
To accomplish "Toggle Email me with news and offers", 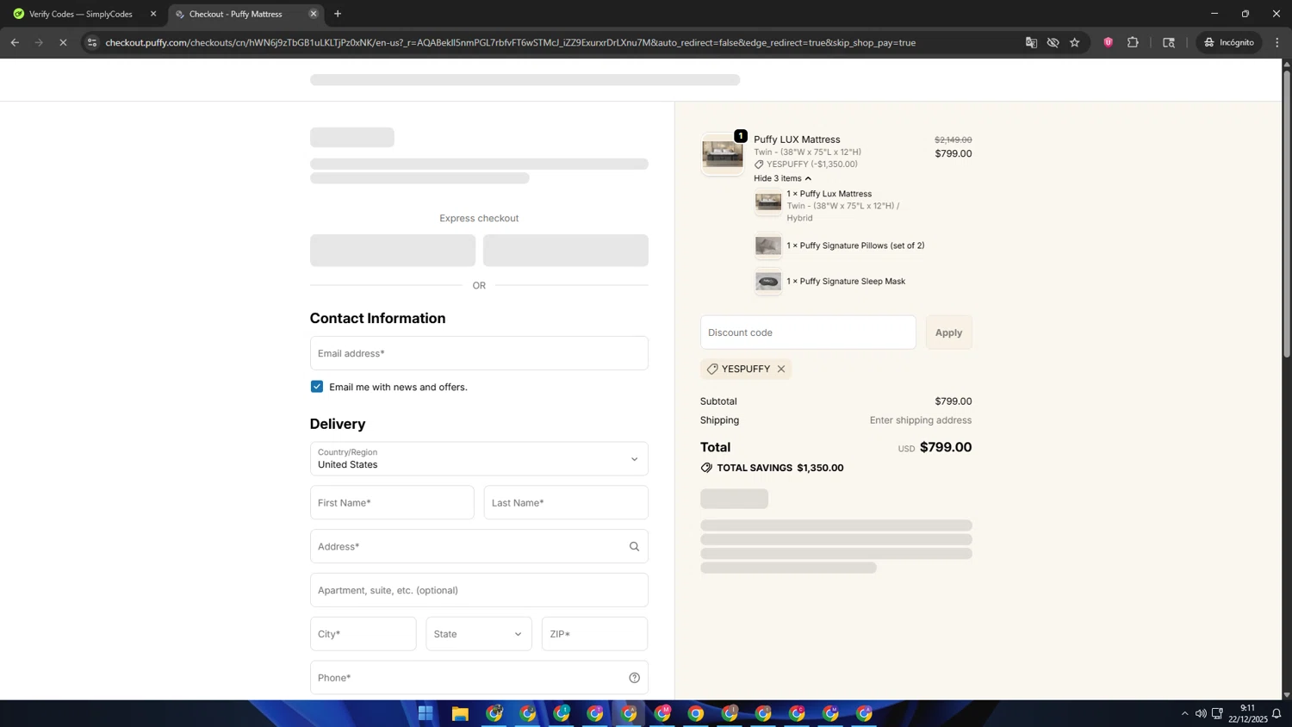I will click(x=317, y=387).
